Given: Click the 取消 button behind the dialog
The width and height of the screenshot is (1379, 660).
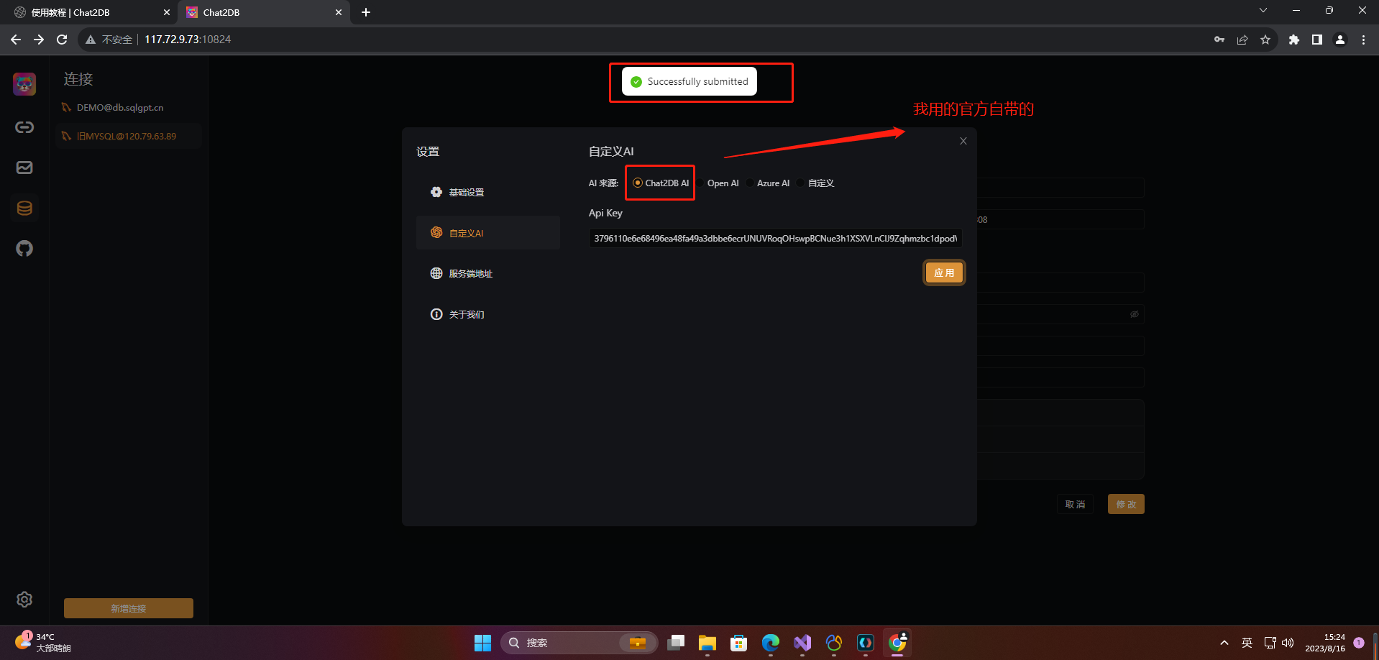Looking at the screenshot, I should (x=1075, y=504).
